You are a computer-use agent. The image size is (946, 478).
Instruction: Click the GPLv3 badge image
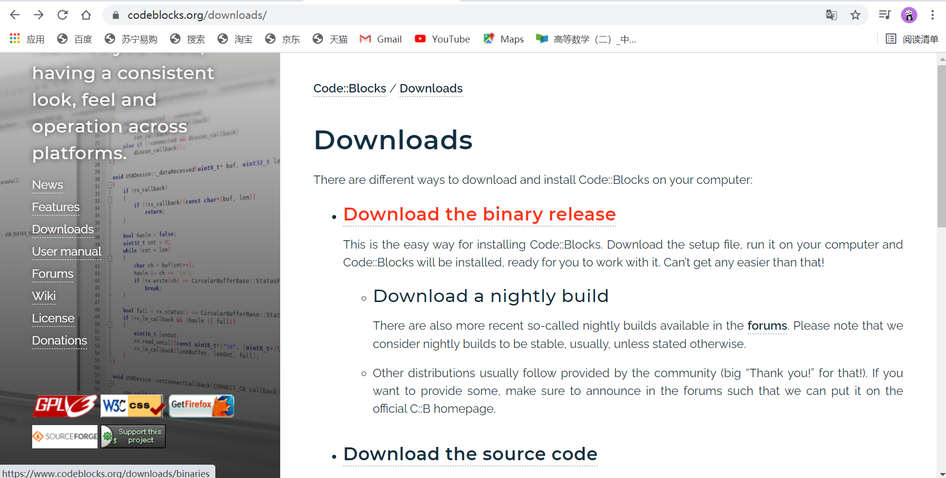[65, 406]
